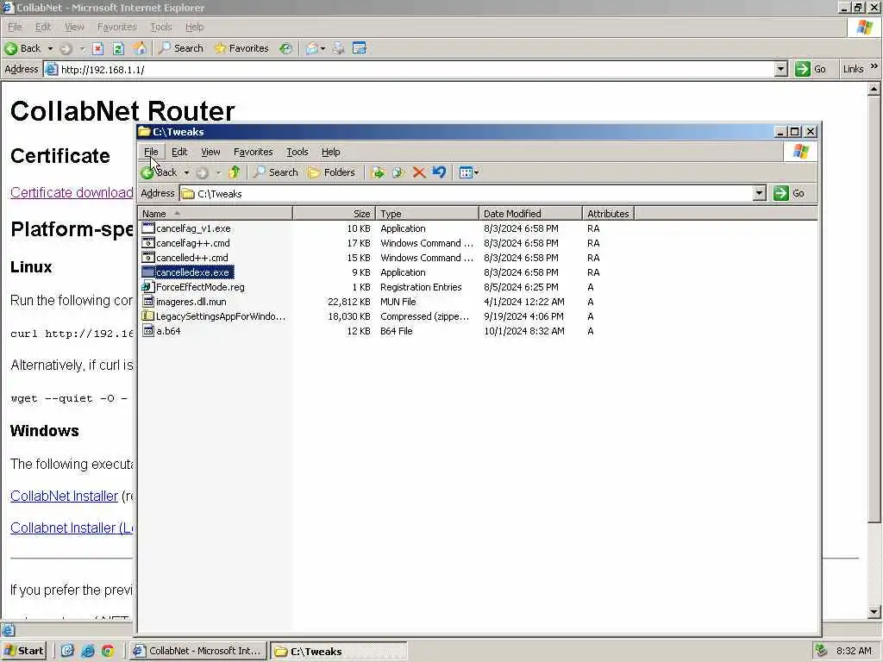Select cancelfag_v1.exe file icon
The image size is (883, 662).
(147, 228)
